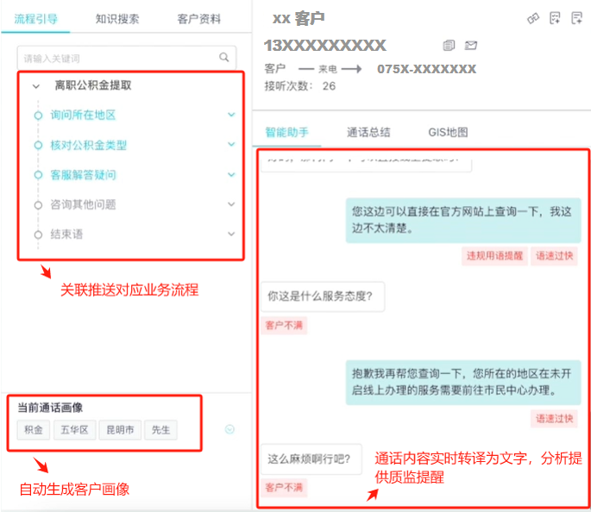Click the 先生 portrait tag
This screenshot has width=591, height=512.
161,430
